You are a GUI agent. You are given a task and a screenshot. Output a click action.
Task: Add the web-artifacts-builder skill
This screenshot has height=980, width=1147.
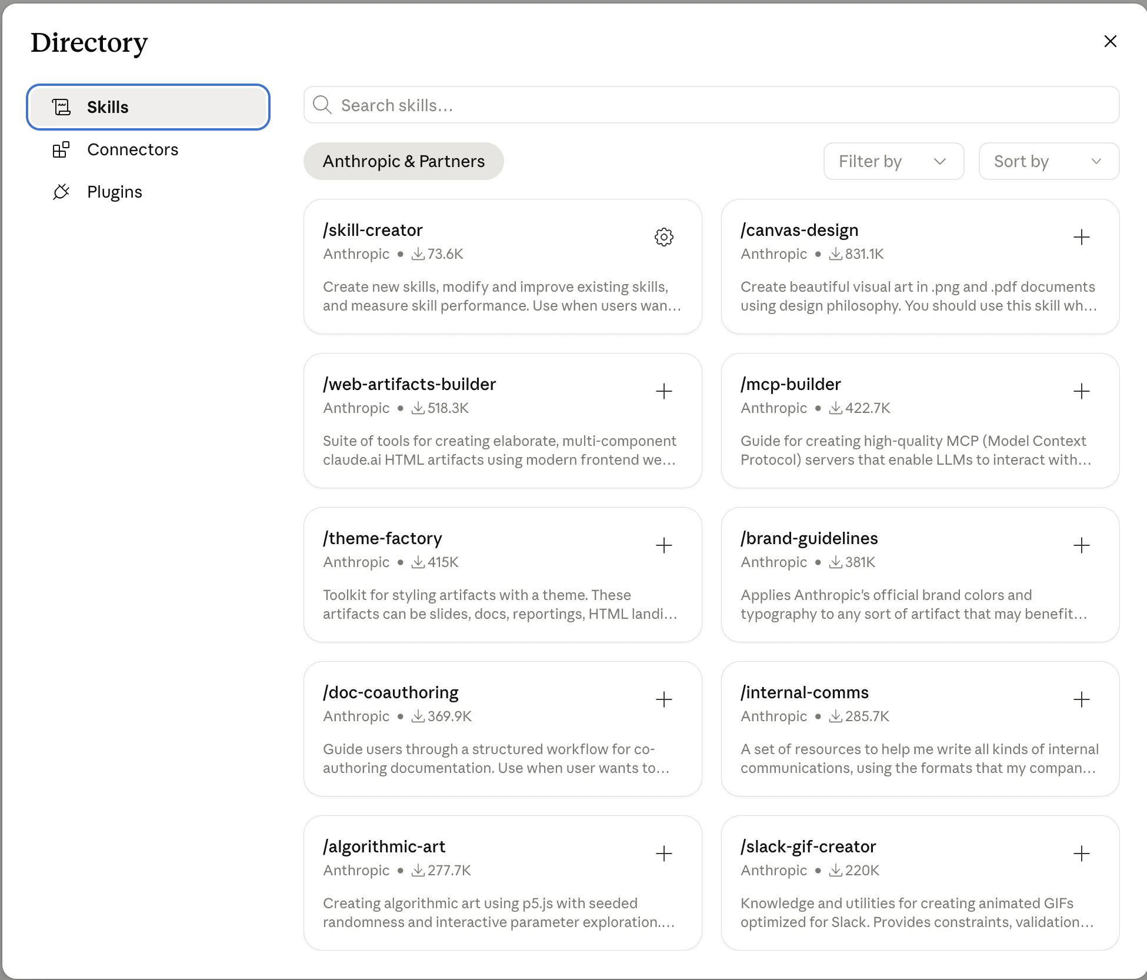coord(664,391)
